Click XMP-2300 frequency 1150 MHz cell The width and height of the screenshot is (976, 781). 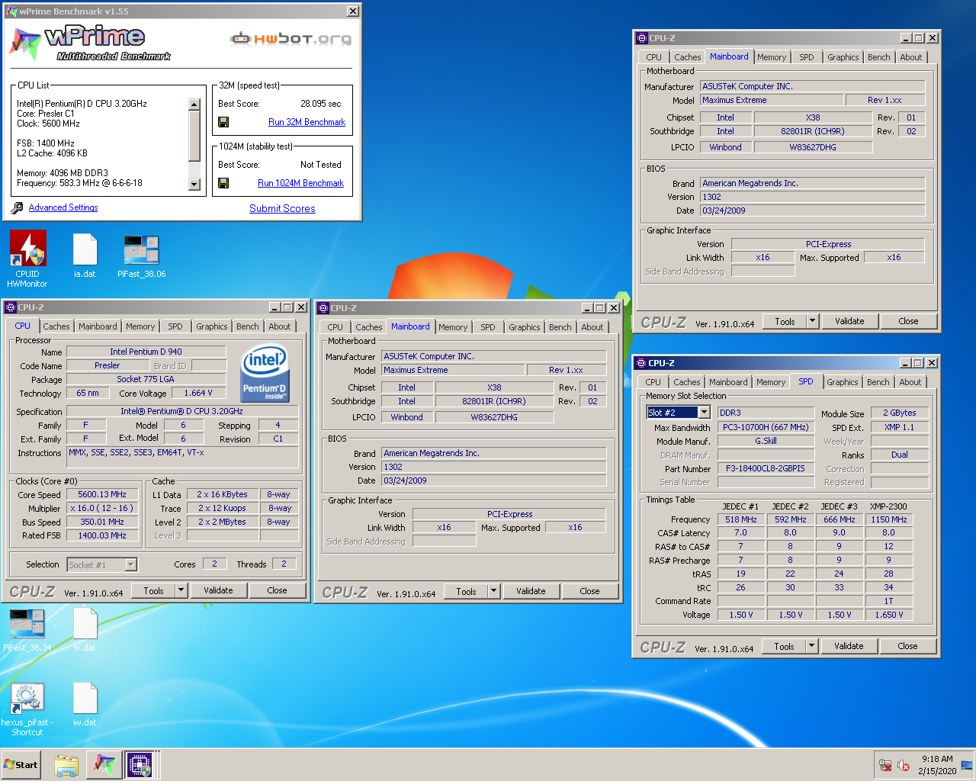click(x=889, y=519)
